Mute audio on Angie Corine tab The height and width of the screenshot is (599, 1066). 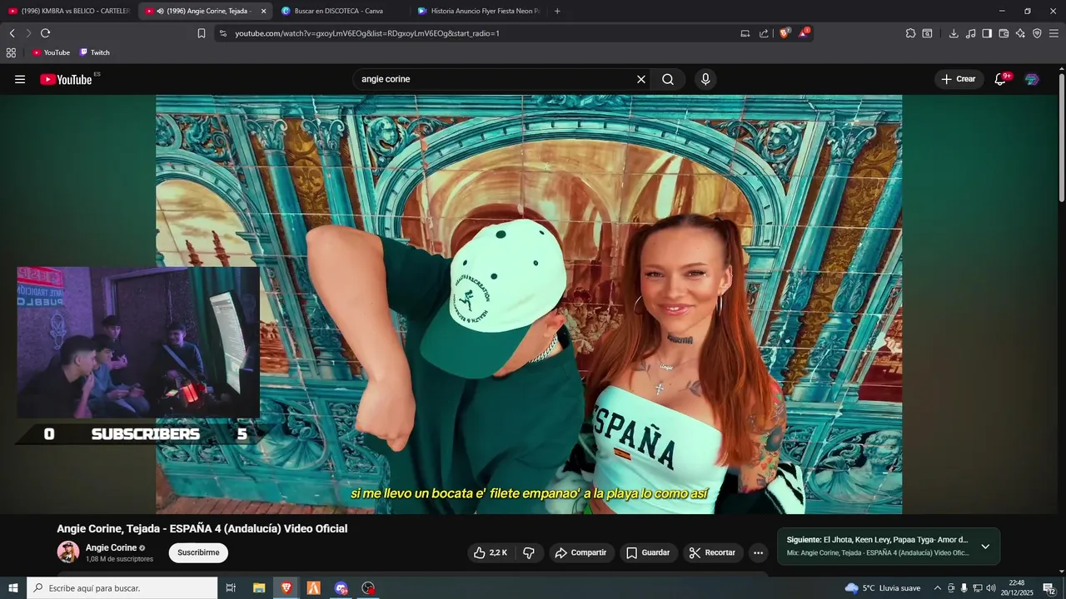coord(160,11)
